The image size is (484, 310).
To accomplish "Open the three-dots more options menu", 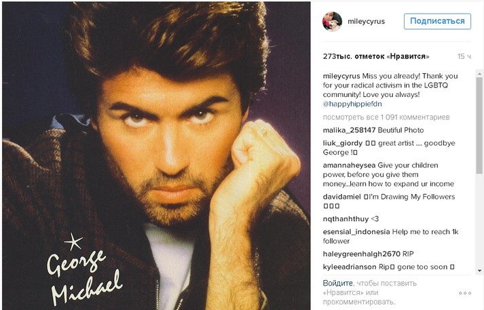I will (x=465, y=293).
